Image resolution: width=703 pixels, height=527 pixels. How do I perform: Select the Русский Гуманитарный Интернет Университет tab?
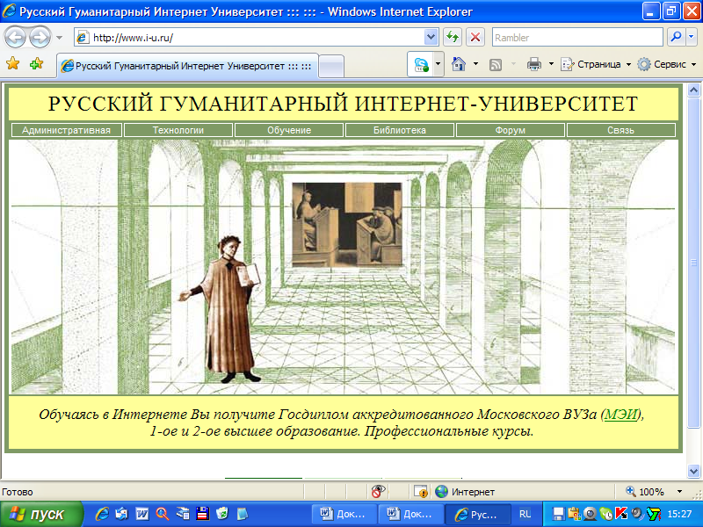(187, 67)
